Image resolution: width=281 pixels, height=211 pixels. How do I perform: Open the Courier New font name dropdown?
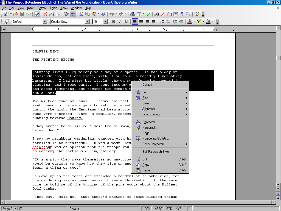[87, 22]
